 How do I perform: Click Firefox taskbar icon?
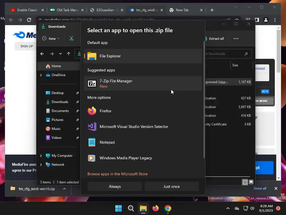point(155,208)
